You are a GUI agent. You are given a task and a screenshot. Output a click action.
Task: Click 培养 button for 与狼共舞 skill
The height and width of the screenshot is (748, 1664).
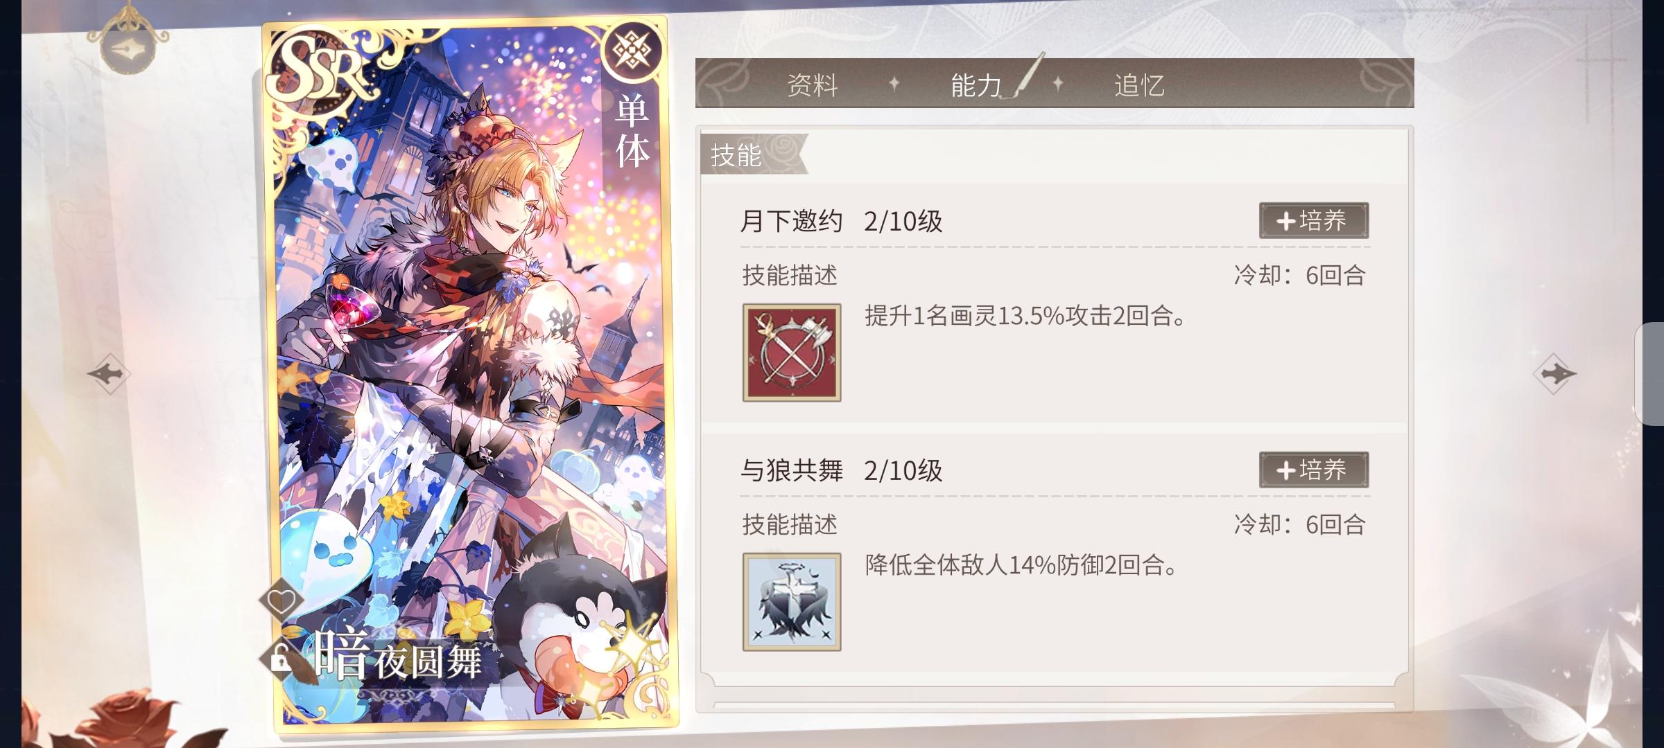point(1314,470)
